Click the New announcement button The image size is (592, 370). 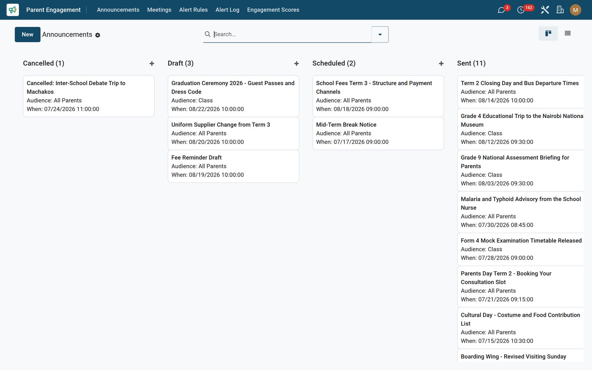tap(28, 34)
